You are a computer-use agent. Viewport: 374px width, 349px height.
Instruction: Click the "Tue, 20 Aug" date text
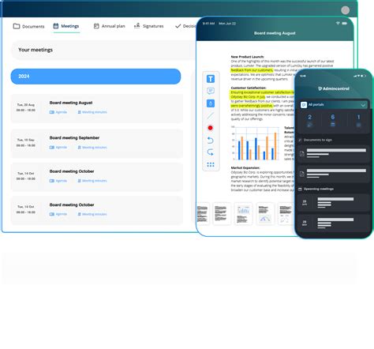coord(26,105)
